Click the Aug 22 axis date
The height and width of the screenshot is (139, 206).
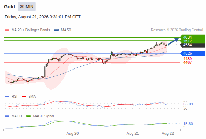point(168,134)
